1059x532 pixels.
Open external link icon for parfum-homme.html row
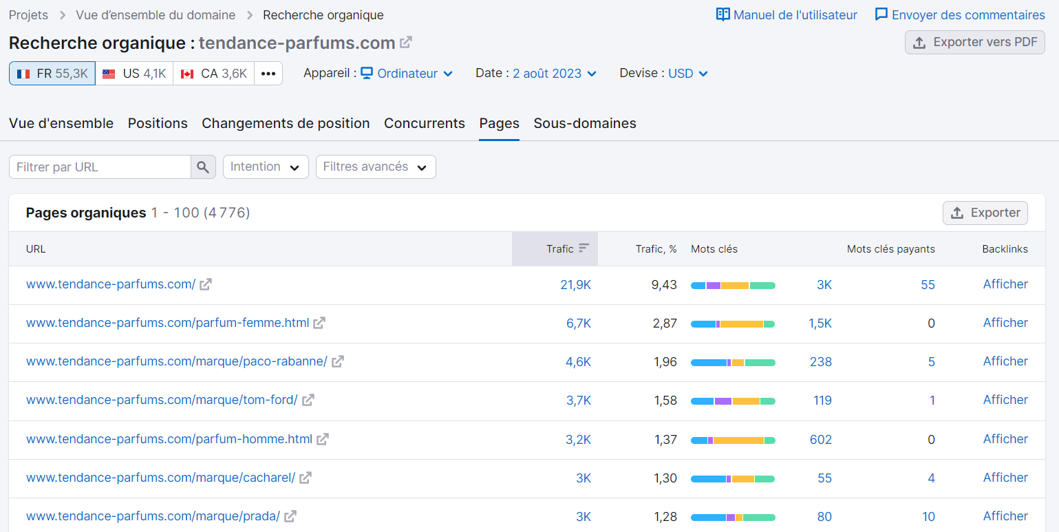323,439
